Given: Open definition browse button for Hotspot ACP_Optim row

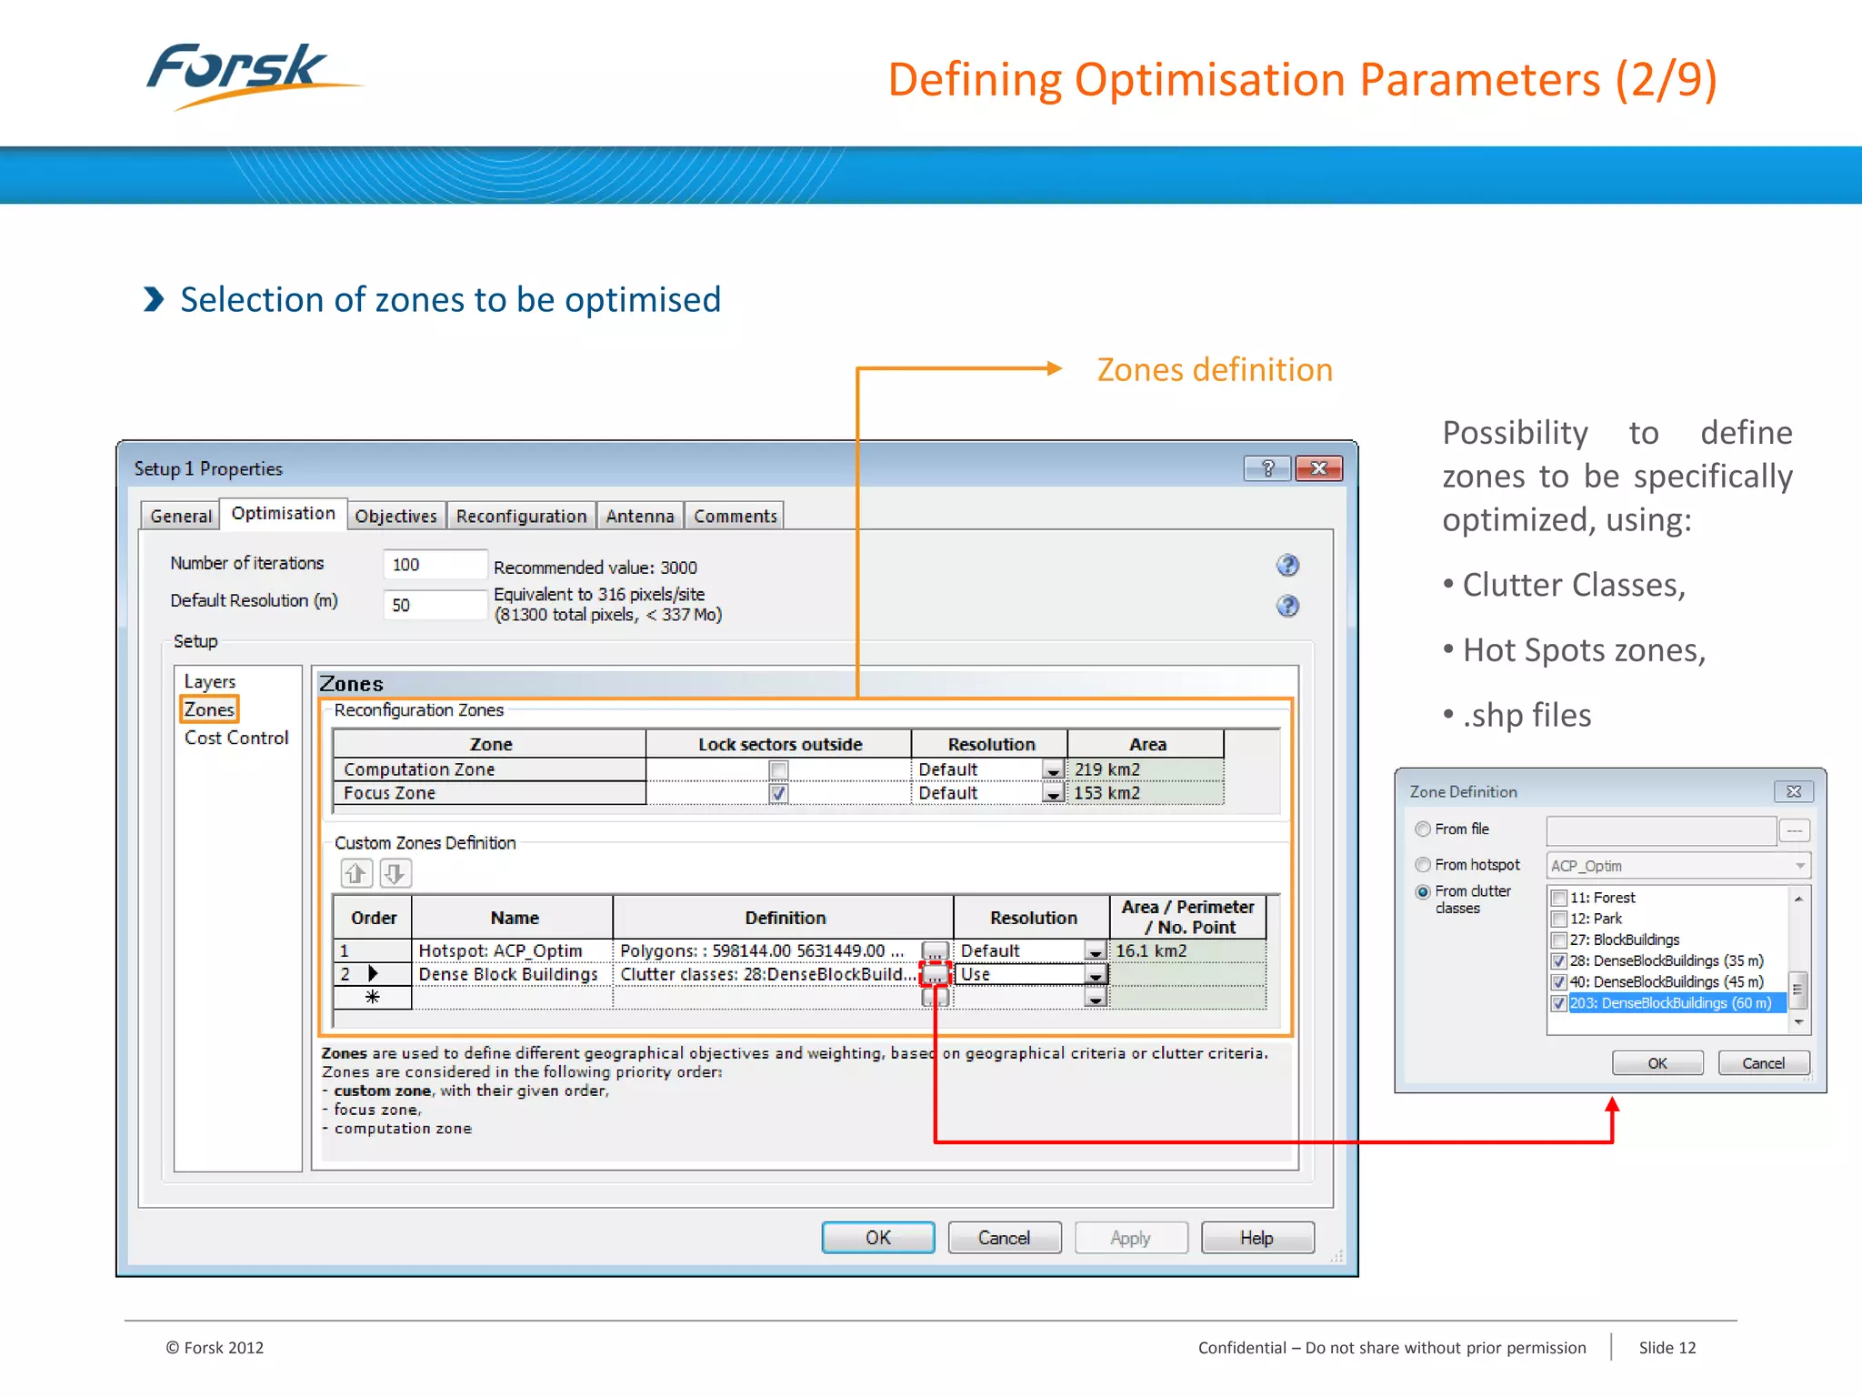Looking at the screenshot, I should 935,950.
